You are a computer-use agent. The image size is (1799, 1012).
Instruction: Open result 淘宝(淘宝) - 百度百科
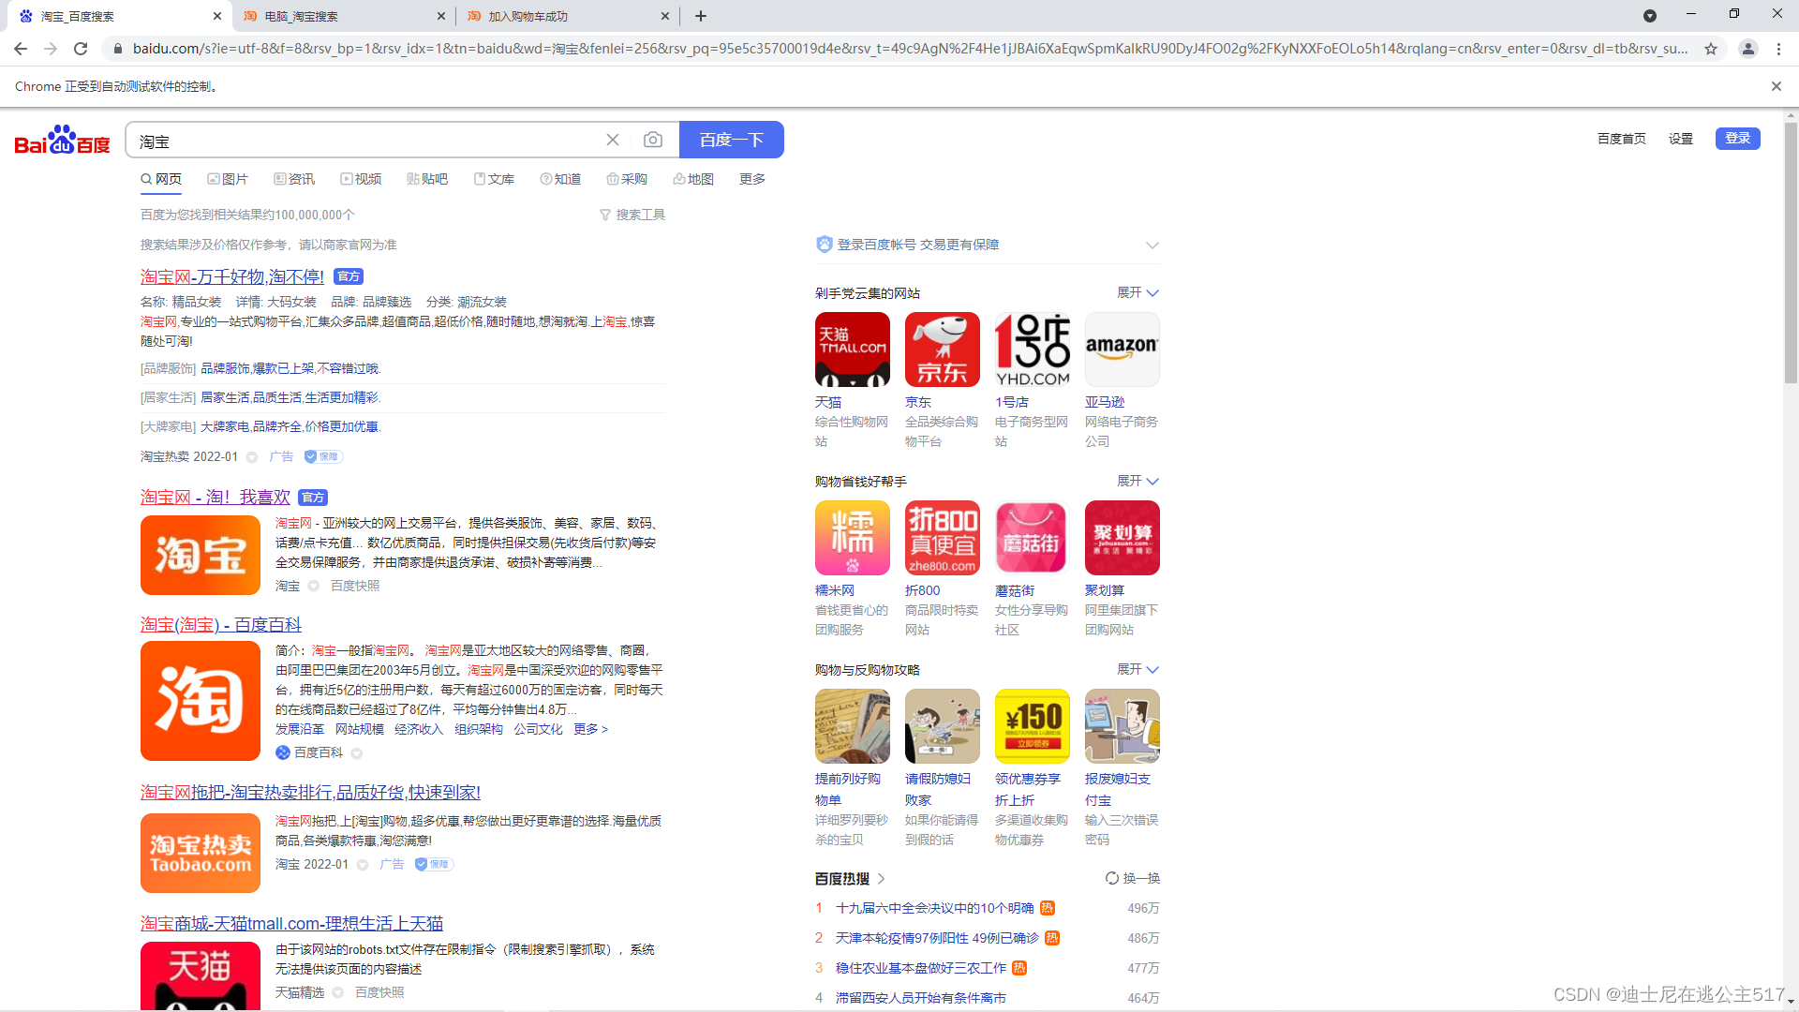221,624
